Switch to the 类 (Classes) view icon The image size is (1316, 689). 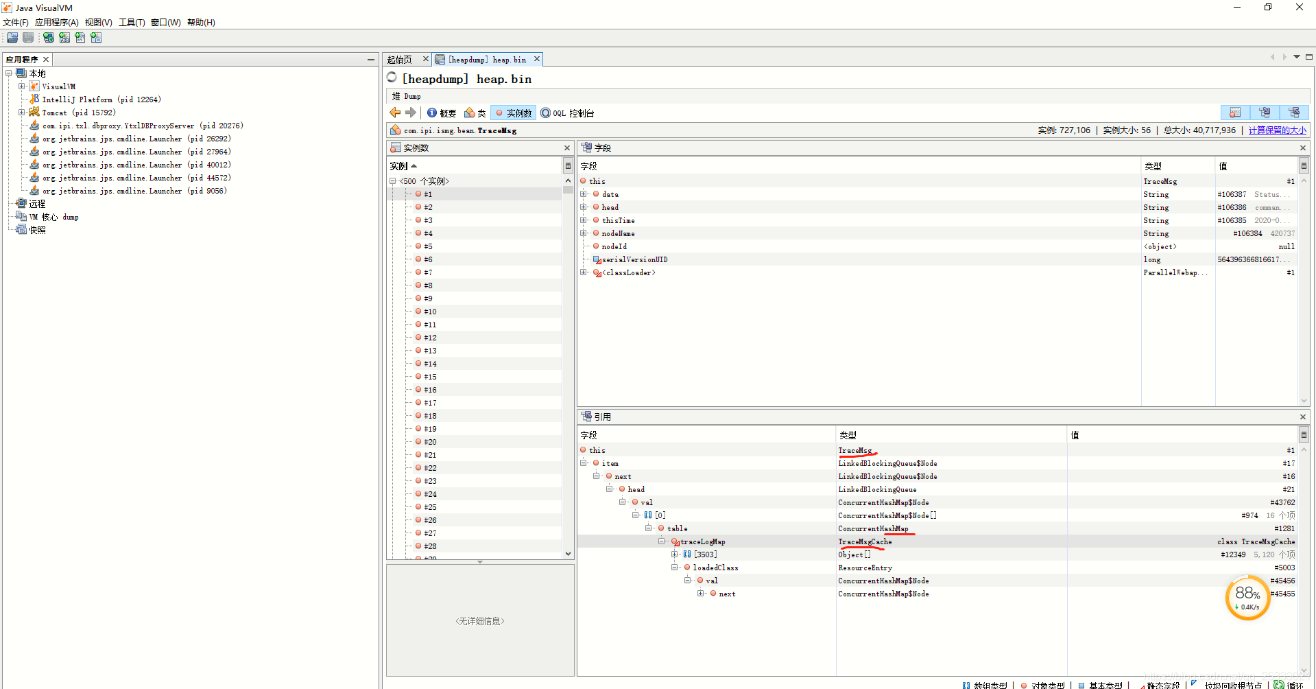point(475,113)
